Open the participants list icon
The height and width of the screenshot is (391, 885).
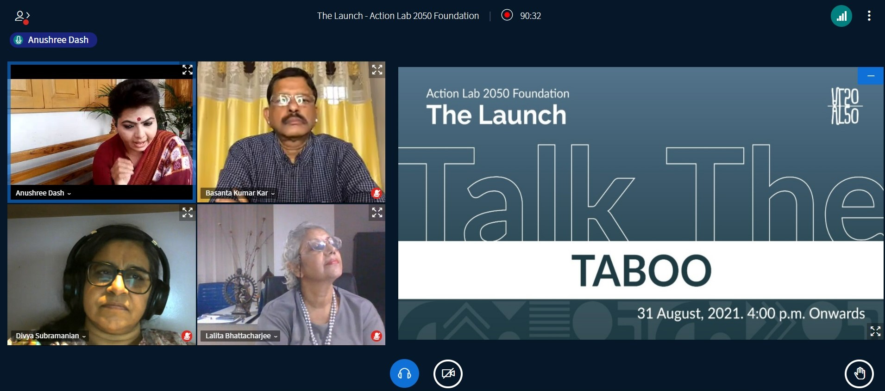tap(22, 17)
